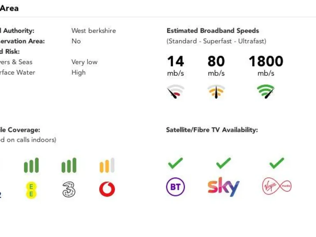Click the signal bars above Three logo
Image resolution: width=316 pixels, height=237 pixels.
[69, 165]
